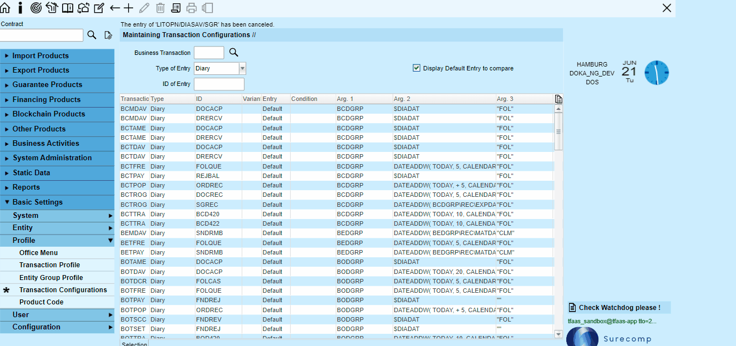Click the house refresh arrows icon
This screenshot has height=346, width=736.
(x=83, y=8)
